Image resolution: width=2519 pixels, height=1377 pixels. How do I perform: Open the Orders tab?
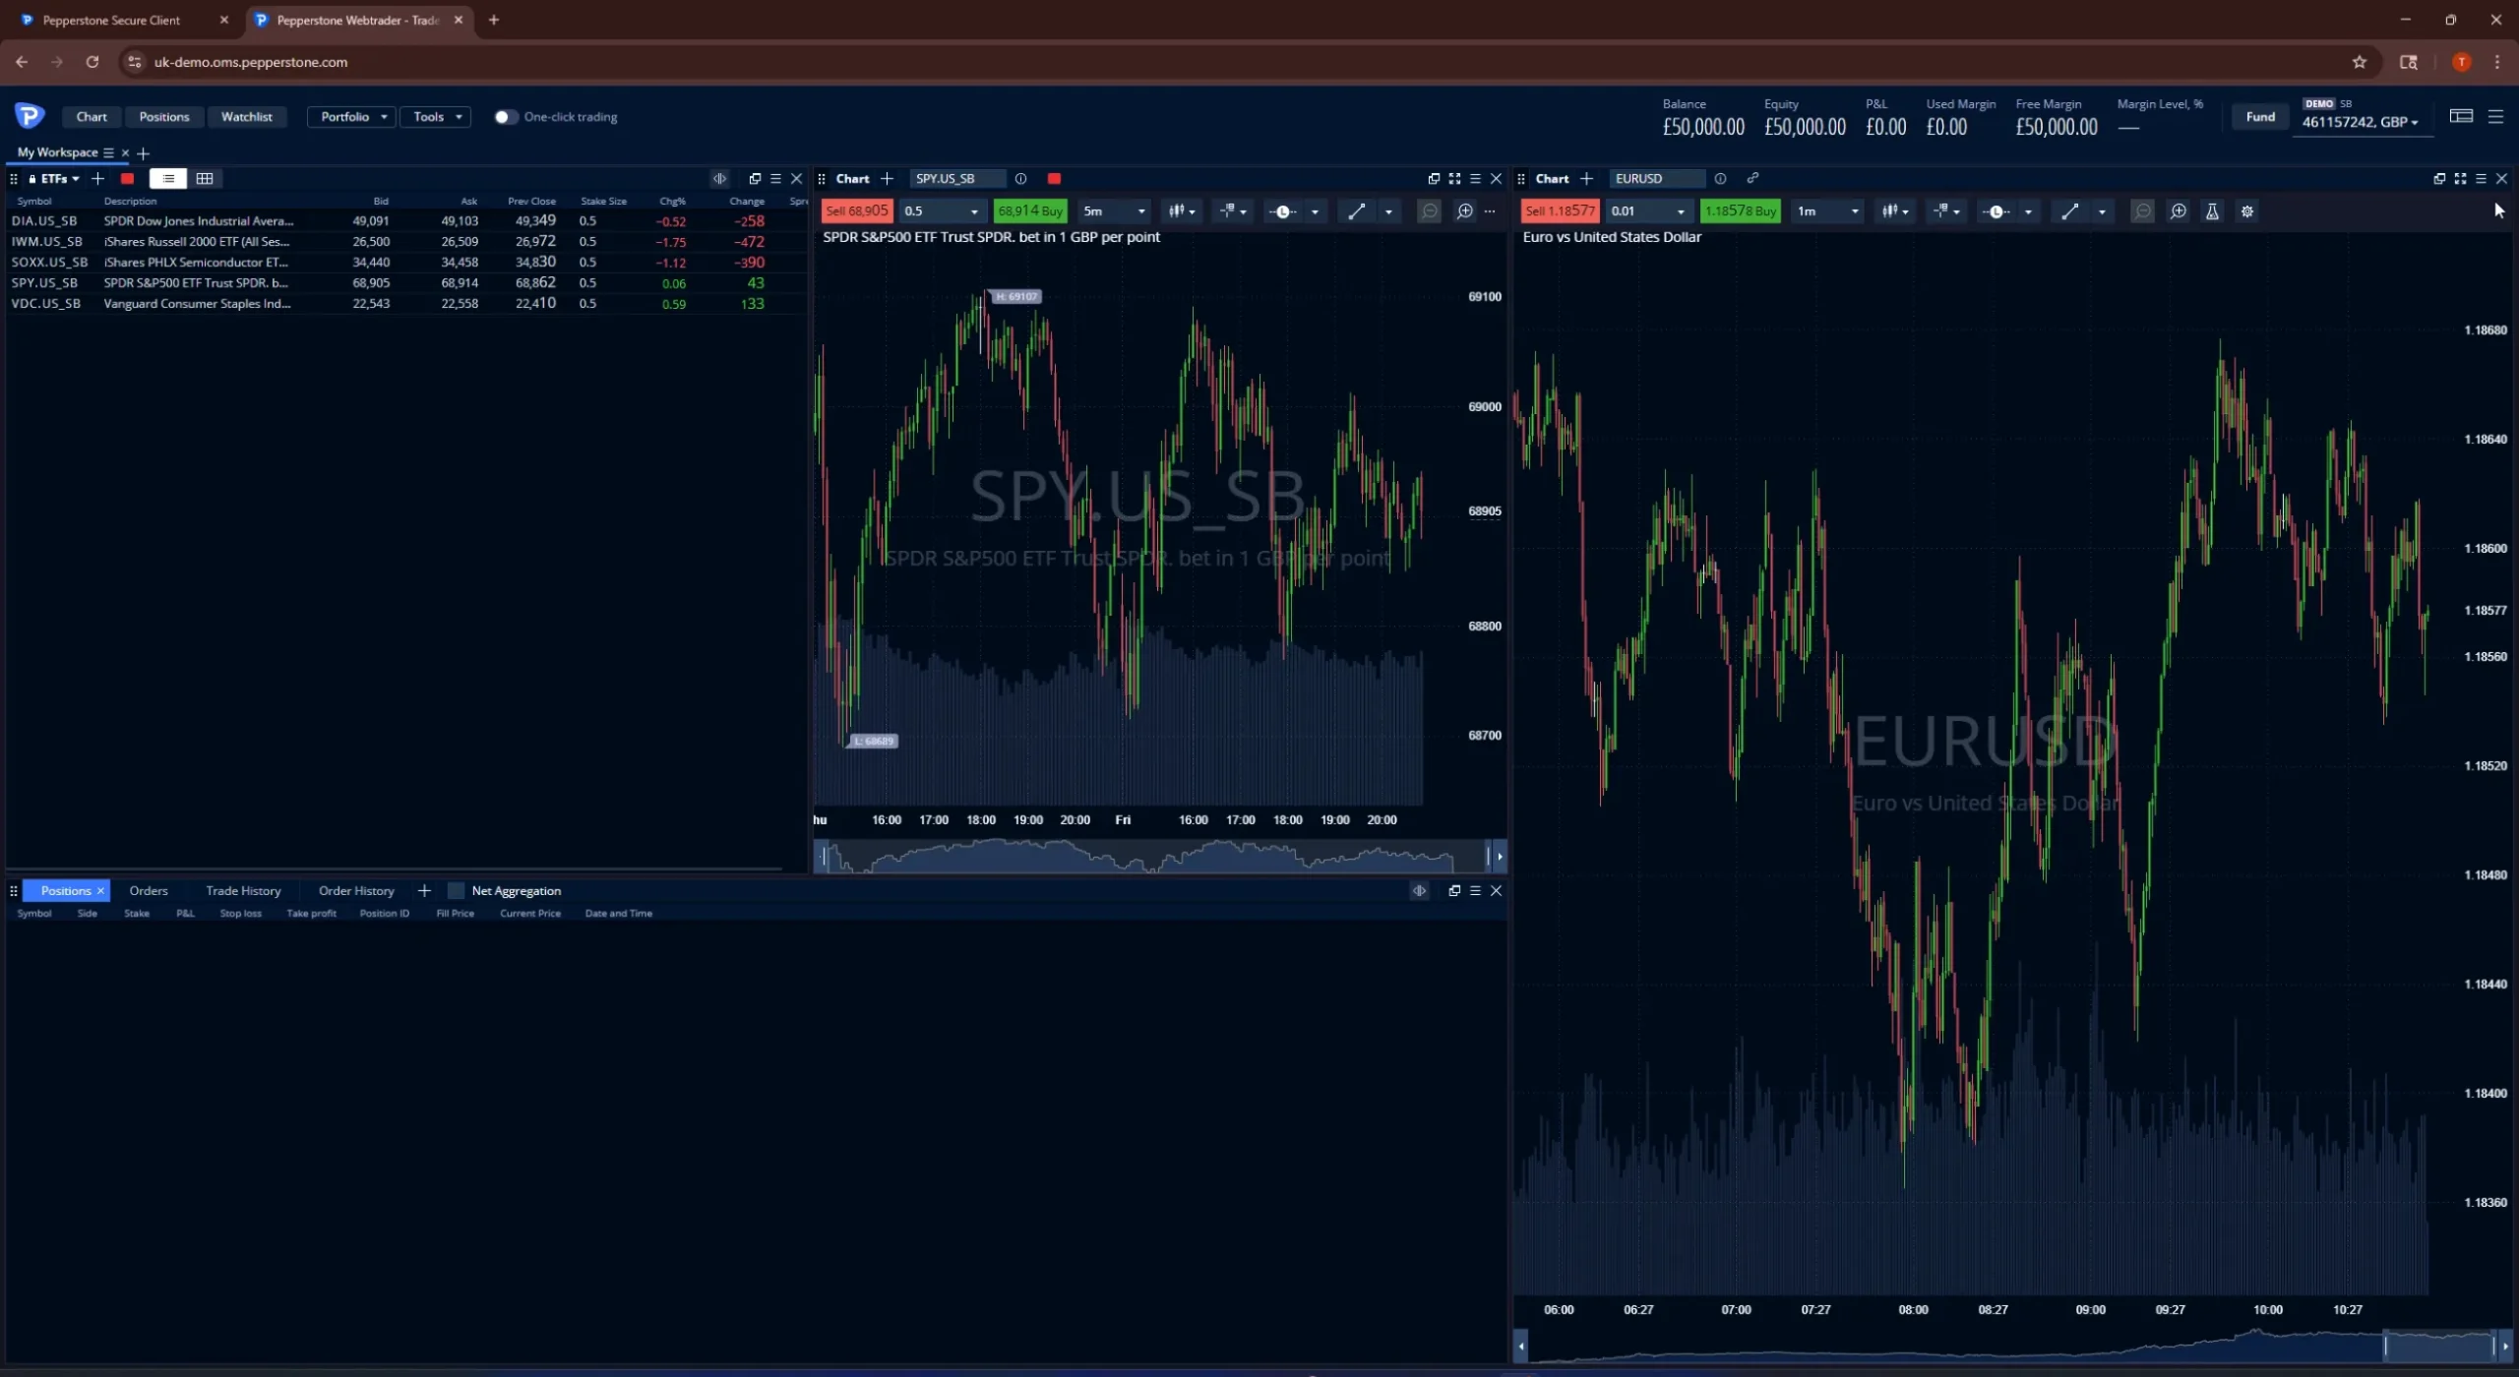[149, 891]
